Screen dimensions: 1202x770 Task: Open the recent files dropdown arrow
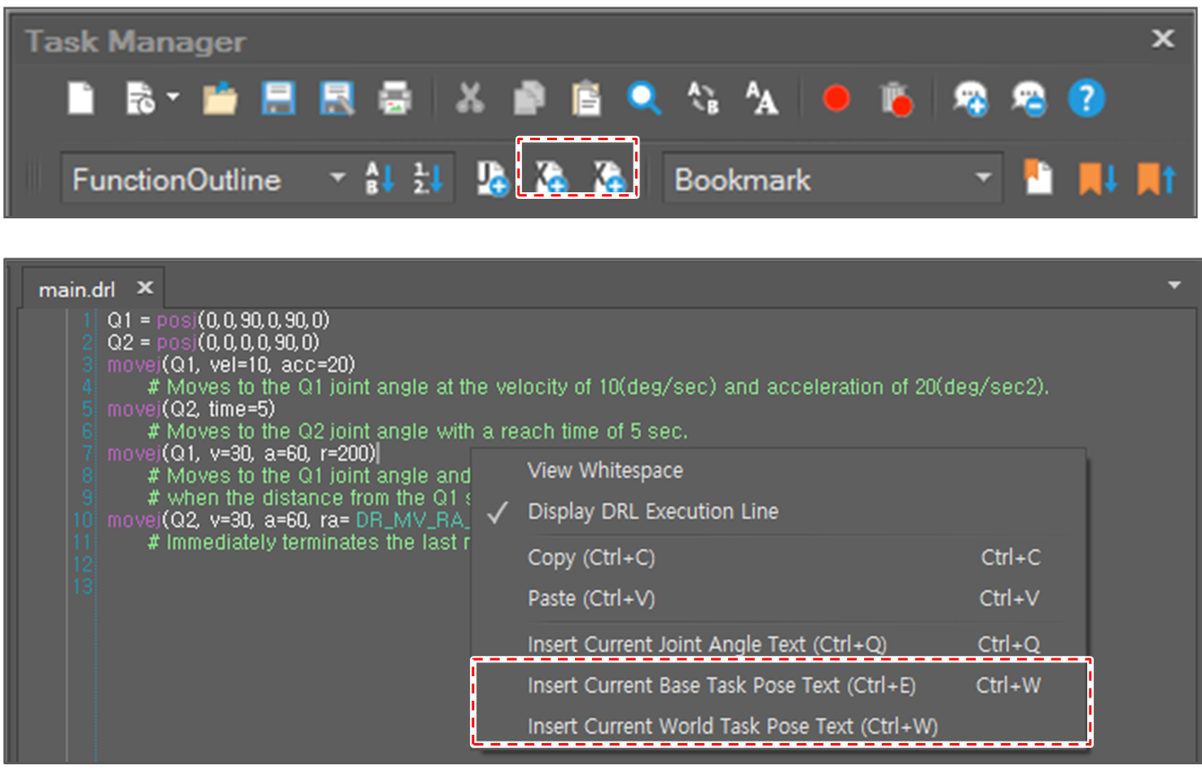[x=173, y=97]
